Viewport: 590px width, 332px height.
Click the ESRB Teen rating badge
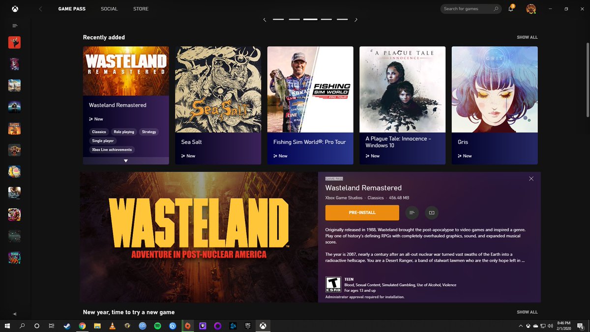[x=333, y=285]
